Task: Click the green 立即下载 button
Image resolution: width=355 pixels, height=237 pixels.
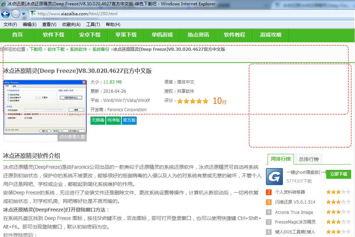Action: click(338, 174)
